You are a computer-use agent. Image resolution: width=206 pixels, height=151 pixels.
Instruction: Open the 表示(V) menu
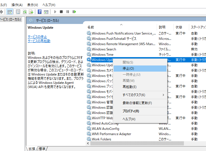point(32,5)
